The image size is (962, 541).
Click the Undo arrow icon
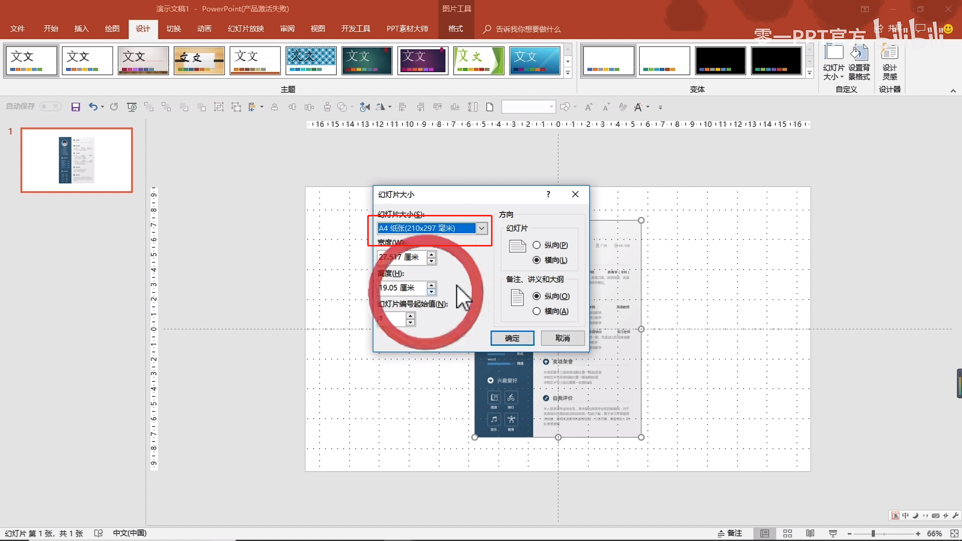click(93, 107)
